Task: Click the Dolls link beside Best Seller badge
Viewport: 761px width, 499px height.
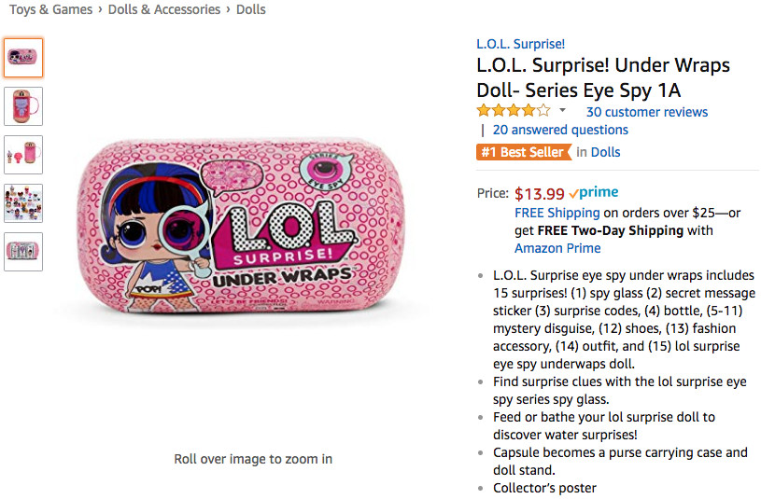Action: click(606, 152)
